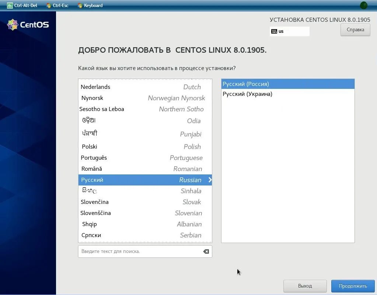The width and height of the screenshot is (377, 295).
Task: Select Shqip (Albanian) language
Action: click(145, 224)
